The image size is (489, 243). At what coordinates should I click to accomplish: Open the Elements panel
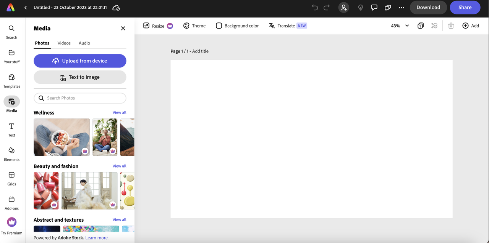(x=11, y=154)
